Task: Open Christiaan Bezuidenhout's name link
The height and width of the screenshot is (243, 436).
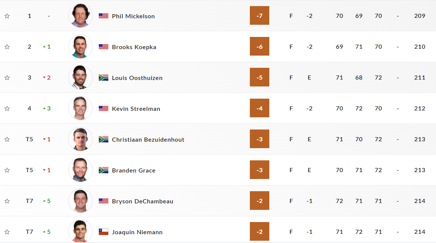Action: coord(148,139)
